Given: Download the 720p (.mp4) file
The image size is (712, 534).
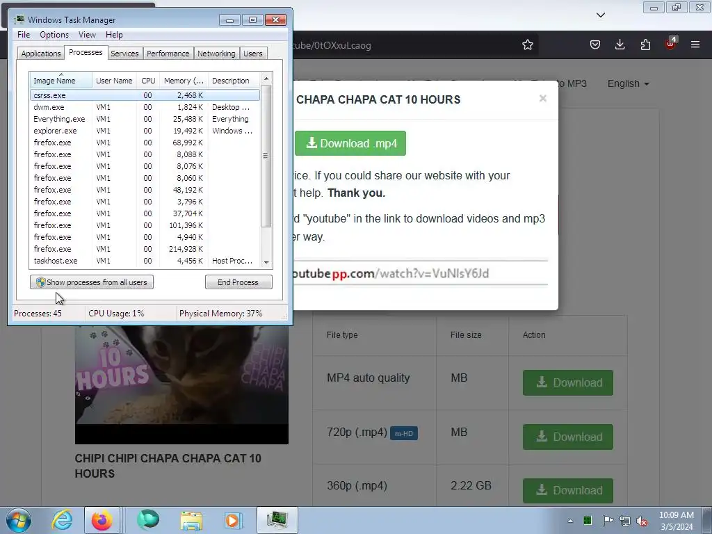Looking at the screenshot, I should pyautogui.click(x=568, y=437).
